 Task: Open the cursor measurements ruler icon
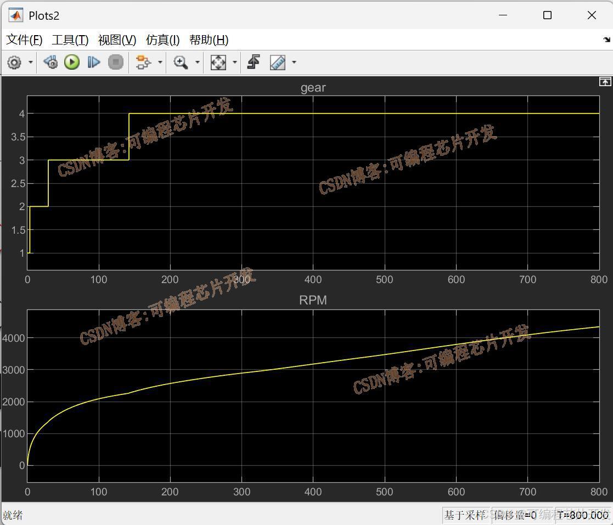(x=278, y=62)
